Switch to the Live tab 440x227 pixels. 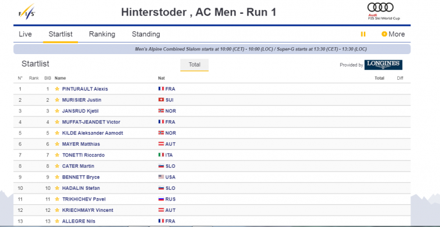[25, 34]
